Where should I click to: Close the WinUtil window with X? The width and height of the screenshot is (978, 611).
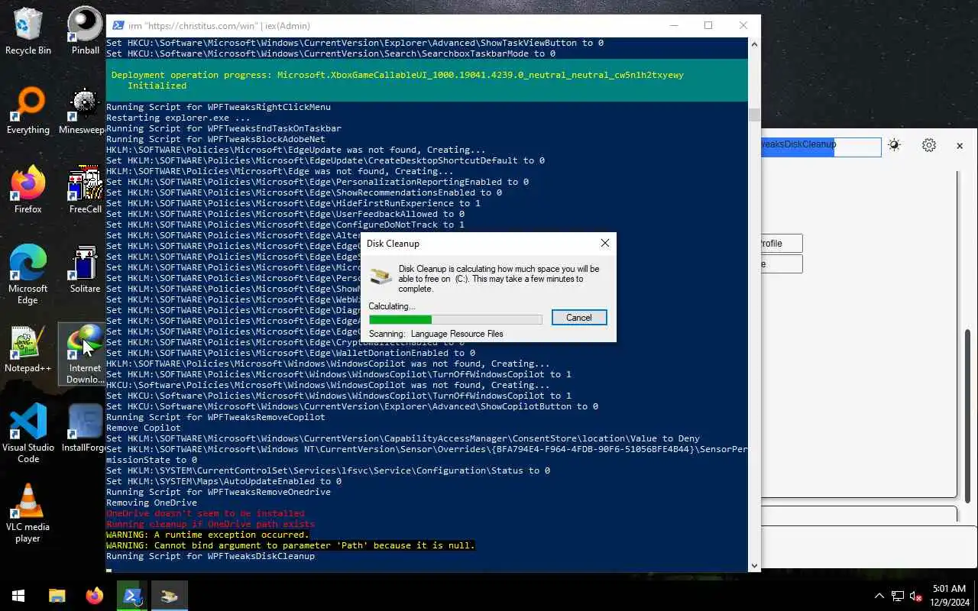tap(960, 145)
